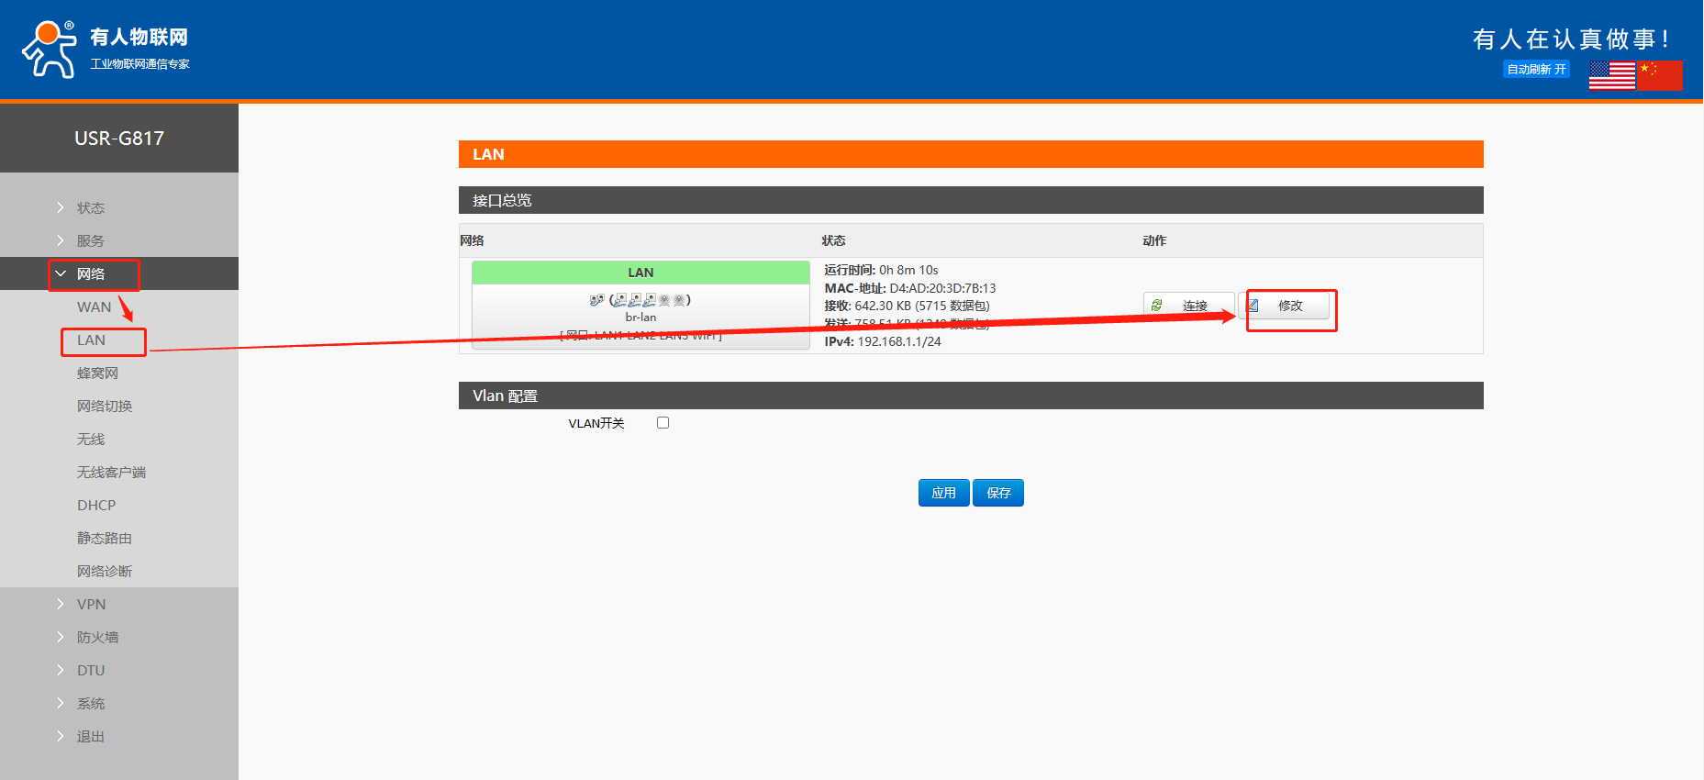Open the DHCP submenu item

96,506
